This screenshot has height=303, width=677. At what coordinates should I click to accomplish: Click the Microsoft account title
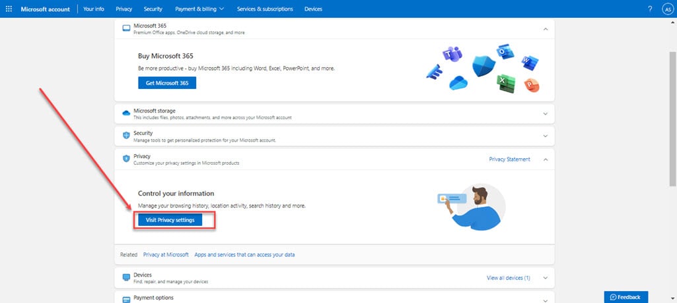46,9
